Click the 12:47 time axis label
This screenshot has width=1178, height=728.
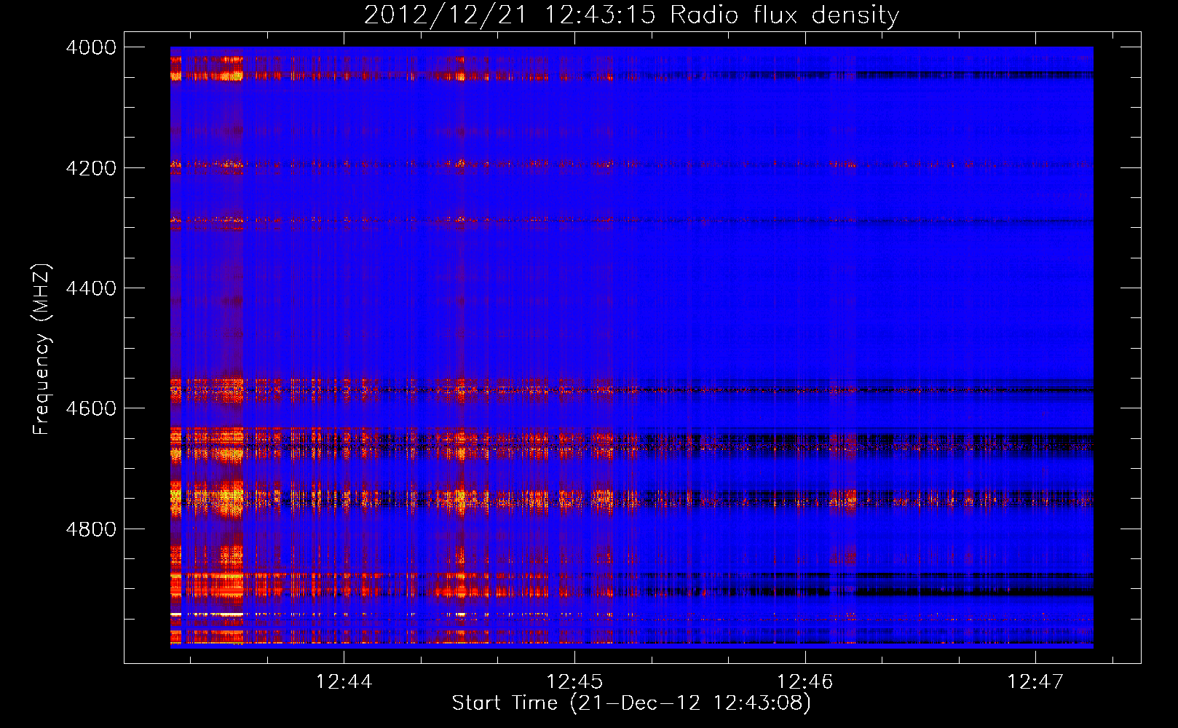coord(1035,681)
